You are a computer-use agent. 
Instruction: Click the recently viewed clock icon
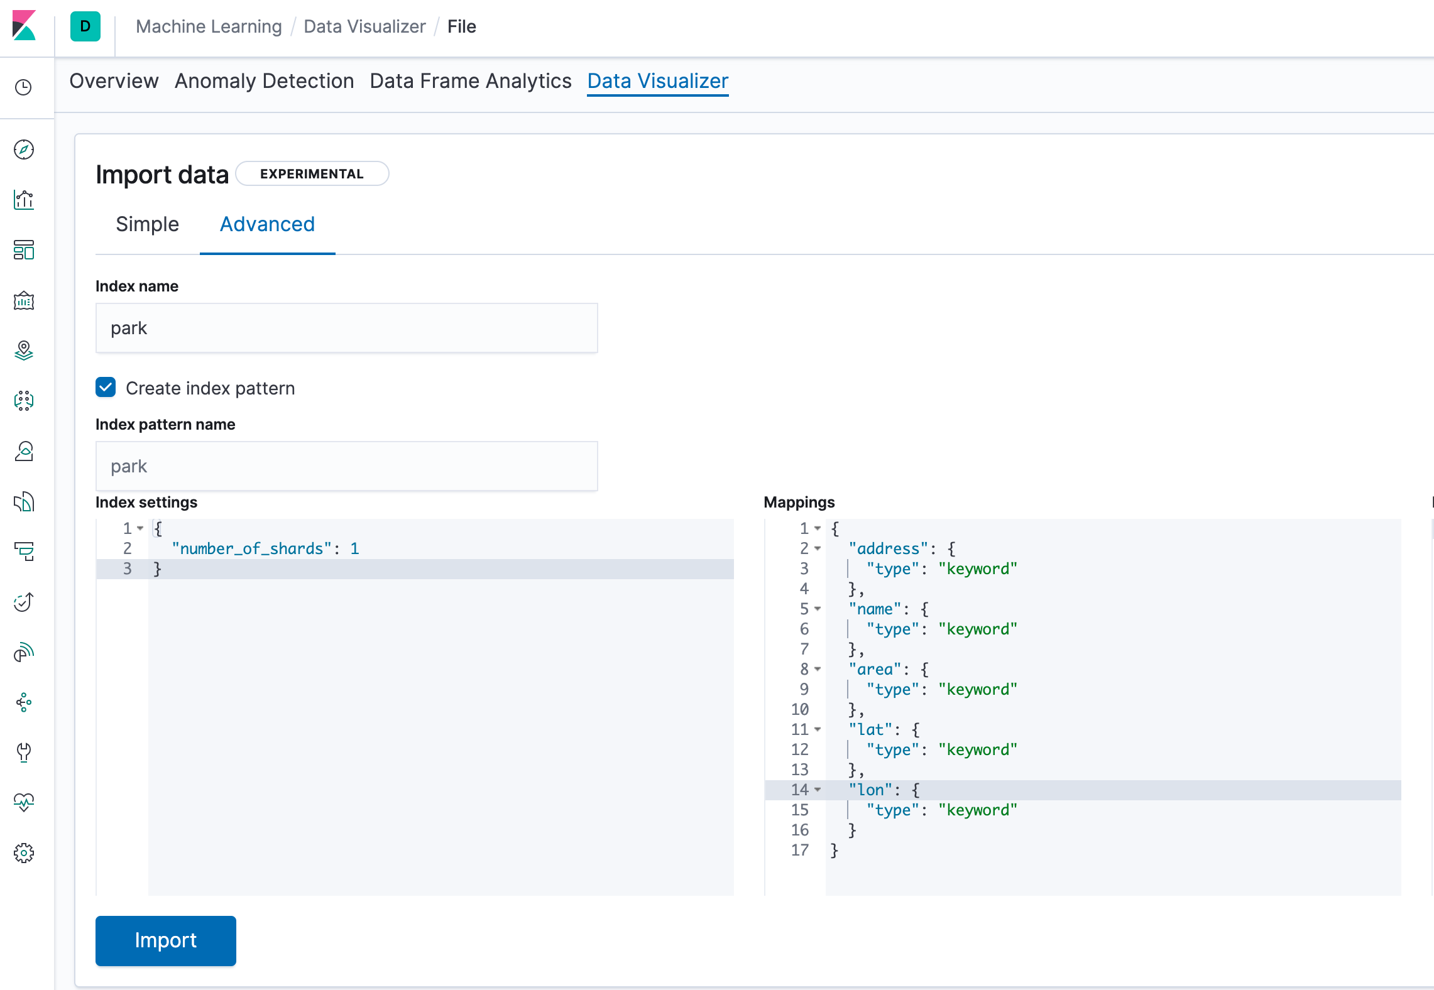[24, 87]
